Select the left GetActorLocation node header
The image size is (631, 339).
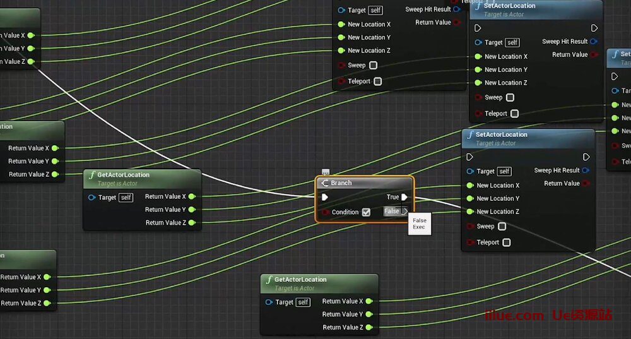pyautogui.click(x=142, y=179)
